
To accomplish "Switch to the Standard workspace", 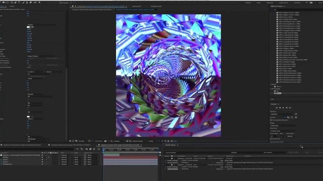I will tap(270, 3).
